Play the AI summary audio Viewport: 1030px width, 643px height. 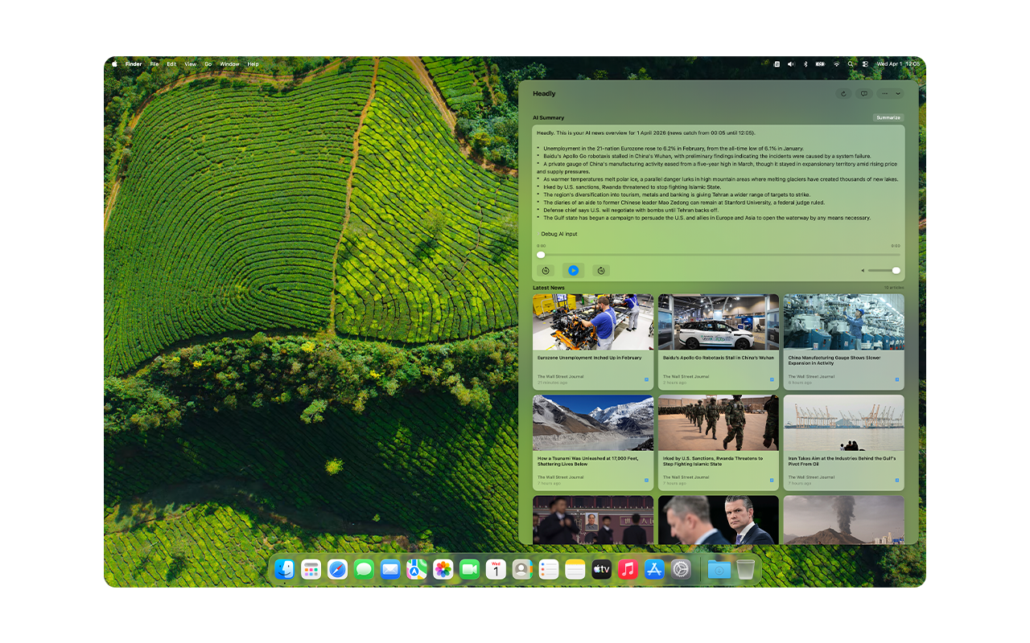573,271
